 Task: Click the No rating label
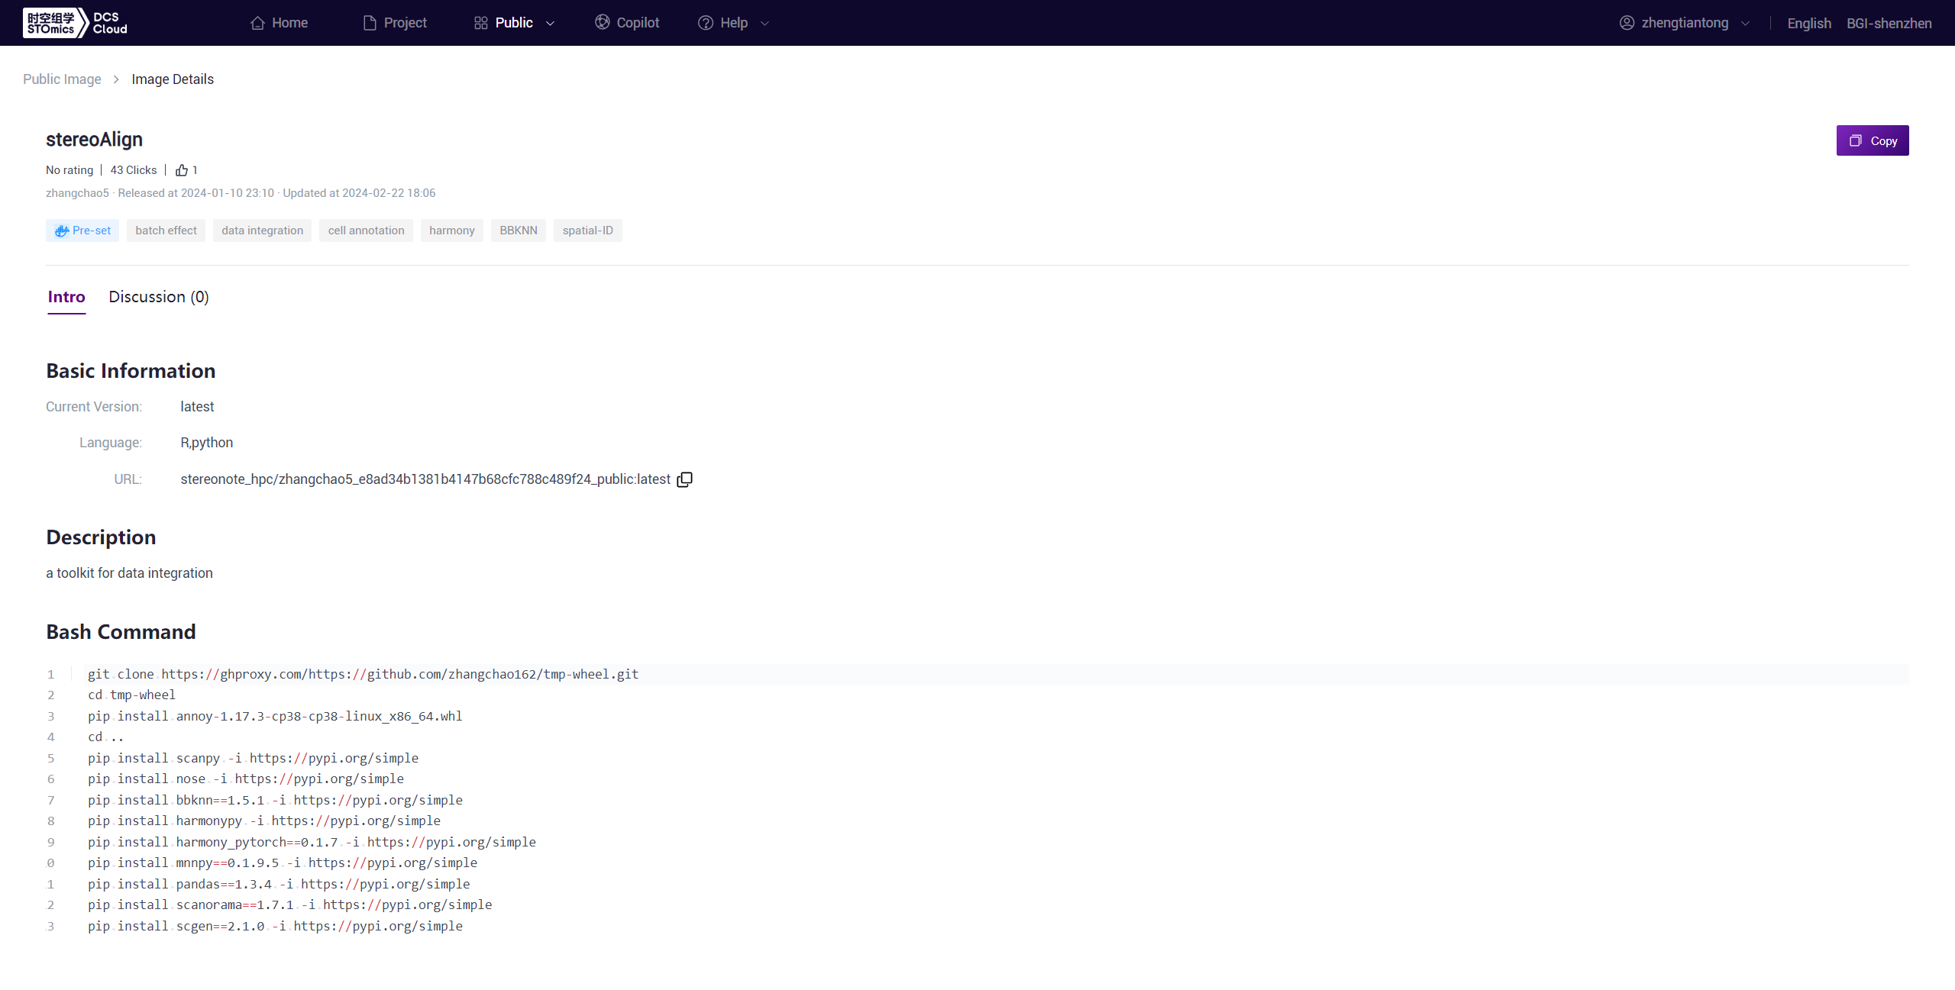69,170
